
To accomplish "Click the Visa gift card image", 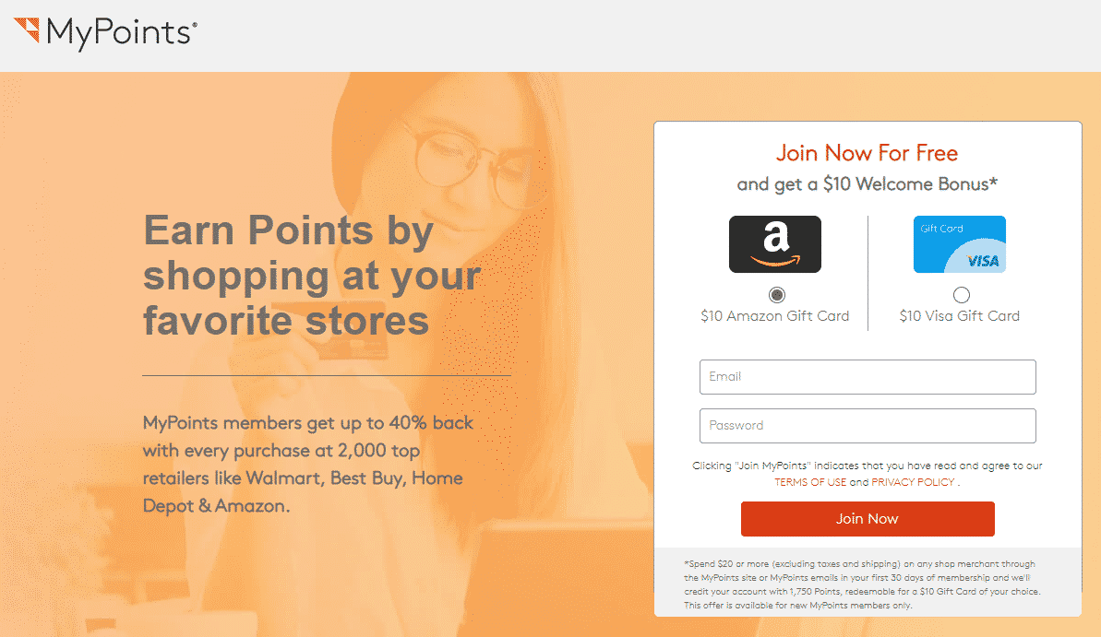I will (x=960, y=244).
